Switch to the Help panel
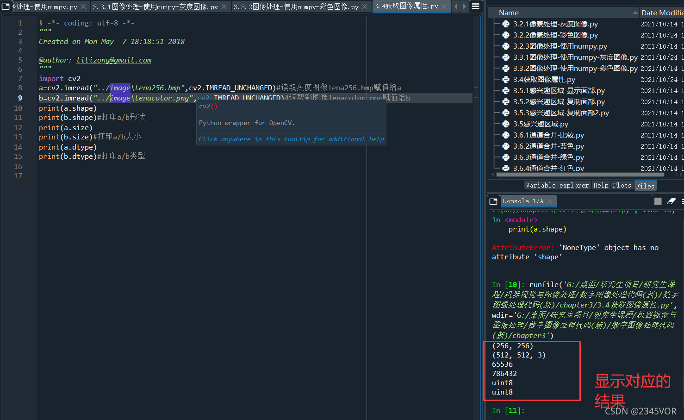Viewport: 684px width, 420px height. pos(600,185)
